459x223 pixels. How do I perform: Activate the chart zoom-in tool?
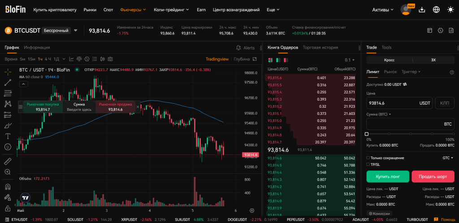(x=8, y=172)
